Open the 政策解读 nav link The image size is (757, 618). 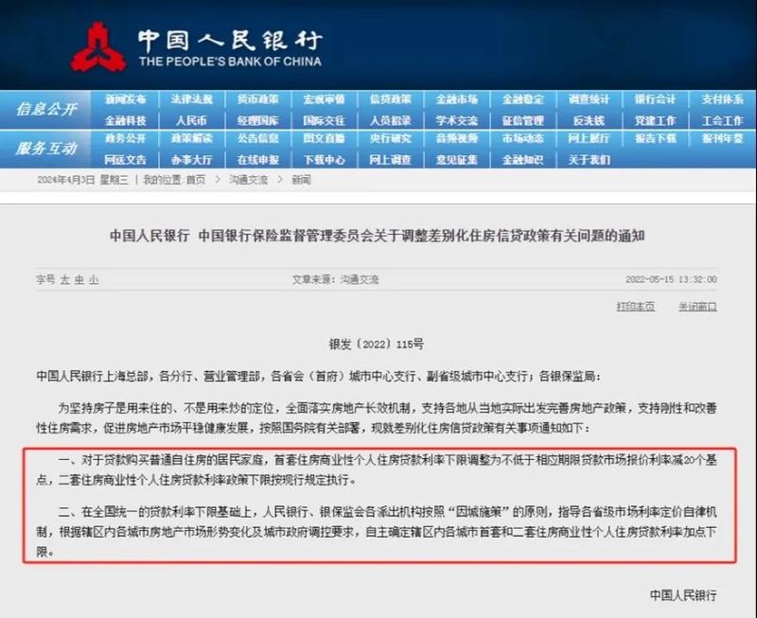coord(192,138)
